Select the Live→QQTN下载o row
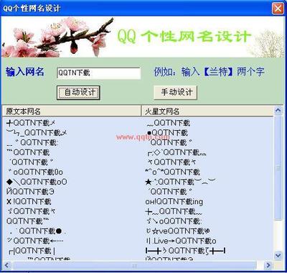Image resolution: width=287 pixels, height=273 pixels. pyautogui.click(x=182, y=241)
